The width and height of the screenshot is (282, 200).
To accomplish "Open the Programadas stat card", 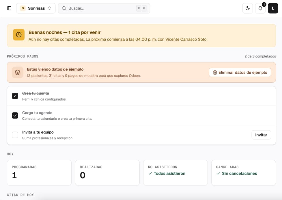I will tap(39, 173).
